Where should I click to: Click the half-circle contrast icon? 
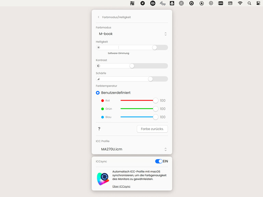pos(99,66)
